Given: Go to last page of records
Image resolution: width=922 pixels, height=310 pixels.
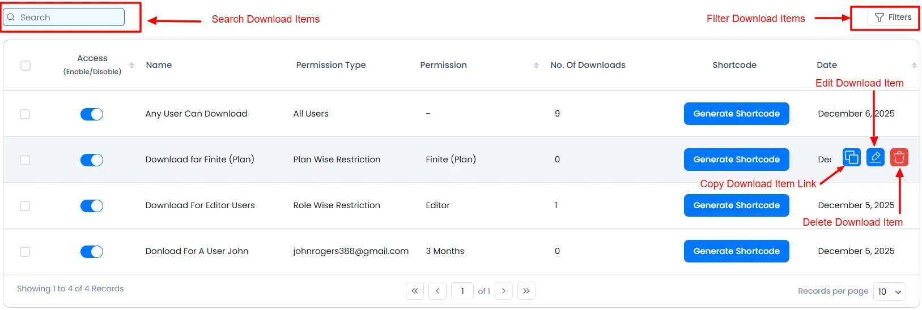Looking at the screenshot, I should click(526, 291).
